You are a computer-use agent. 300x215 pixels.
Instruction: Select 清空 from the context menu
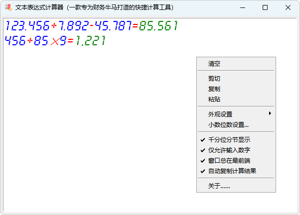coord(236,64)
